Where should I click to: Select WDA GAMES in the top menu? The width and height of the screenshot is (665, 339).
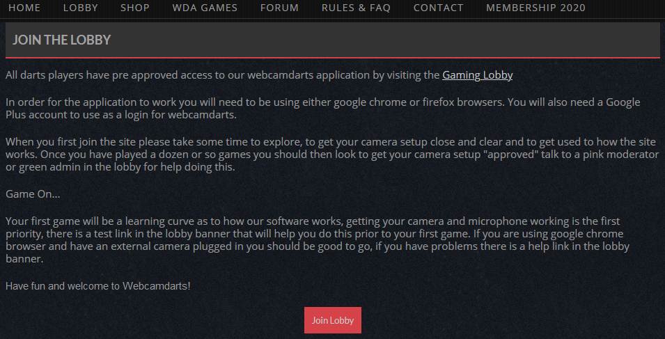coord(205,8)
